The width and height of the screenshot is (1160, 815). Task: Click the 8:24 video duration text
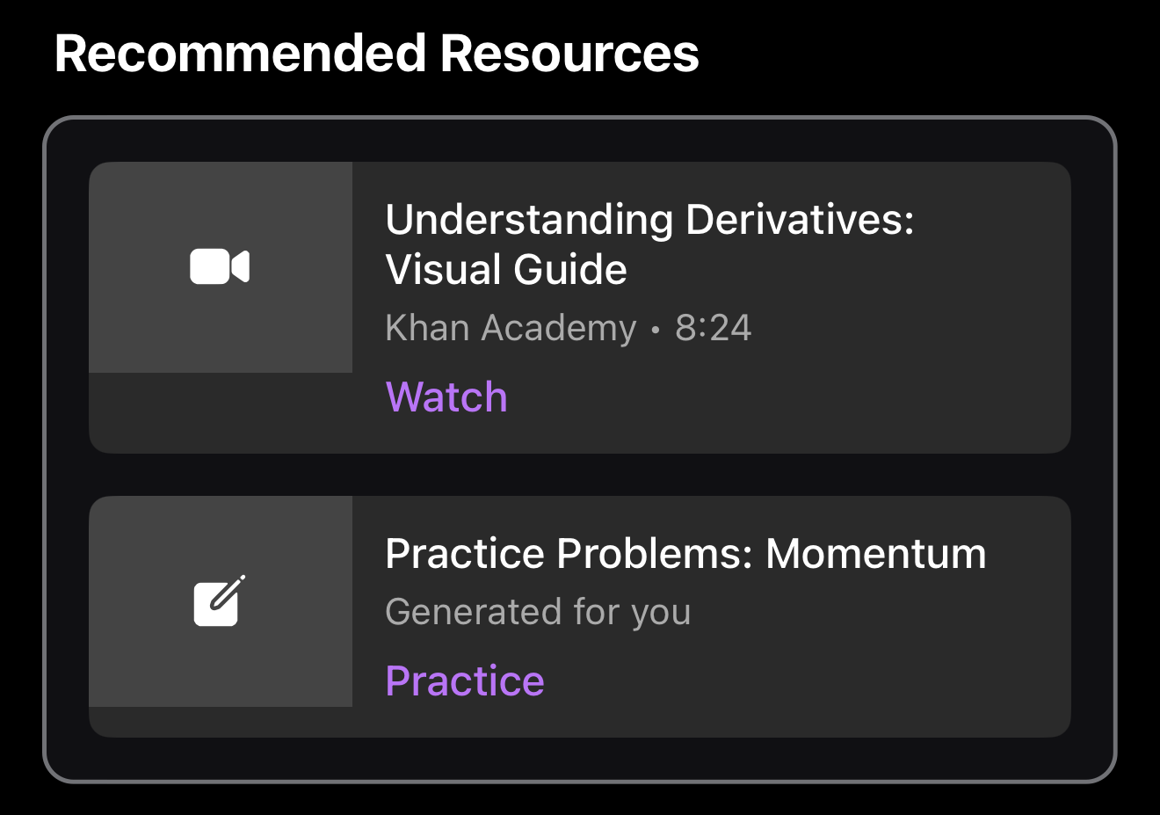(714, 327)
